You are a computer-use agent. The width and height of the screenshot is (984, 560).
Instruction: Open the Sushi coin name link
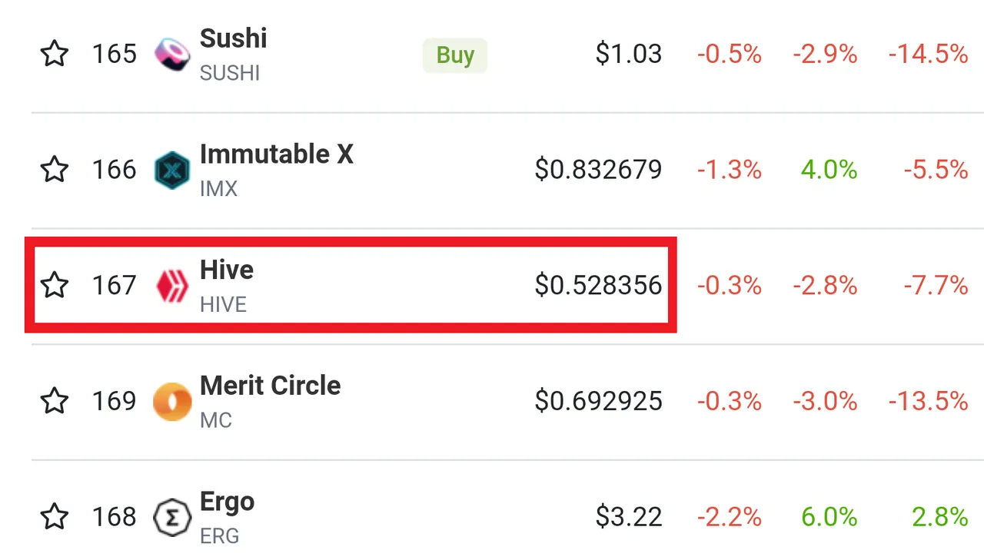(x=234, y=38)
